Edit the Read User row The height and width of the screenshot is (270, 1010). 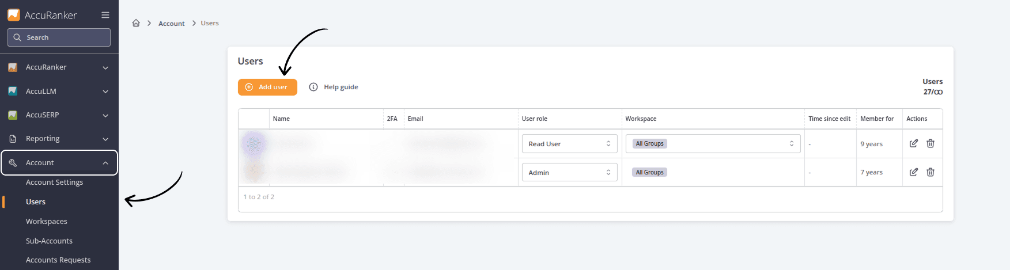coord(914,143)
